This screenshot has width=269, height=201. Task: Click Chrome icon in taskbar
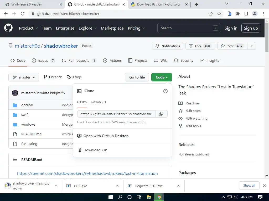159,197
